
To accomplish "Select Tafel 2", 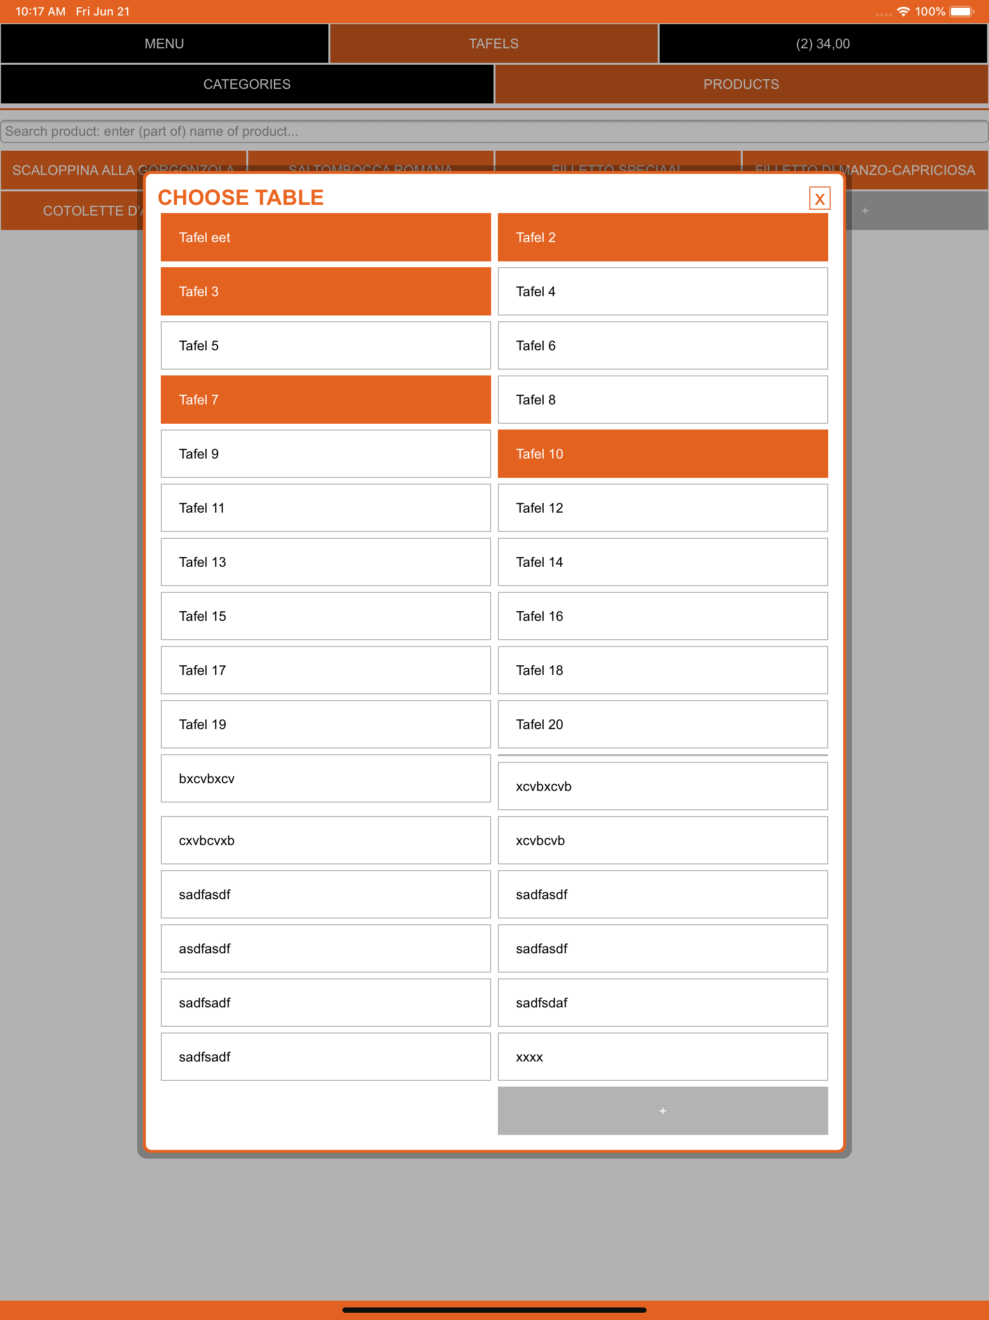I will pyautogui.click(x=663, y=238).
